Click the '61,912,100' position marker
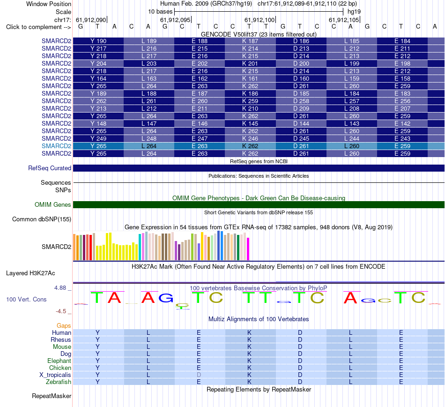The image size is (445, 407). click(260, 20)
